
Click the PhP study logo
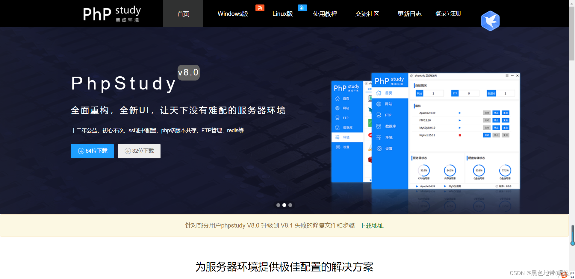(112, 14)
